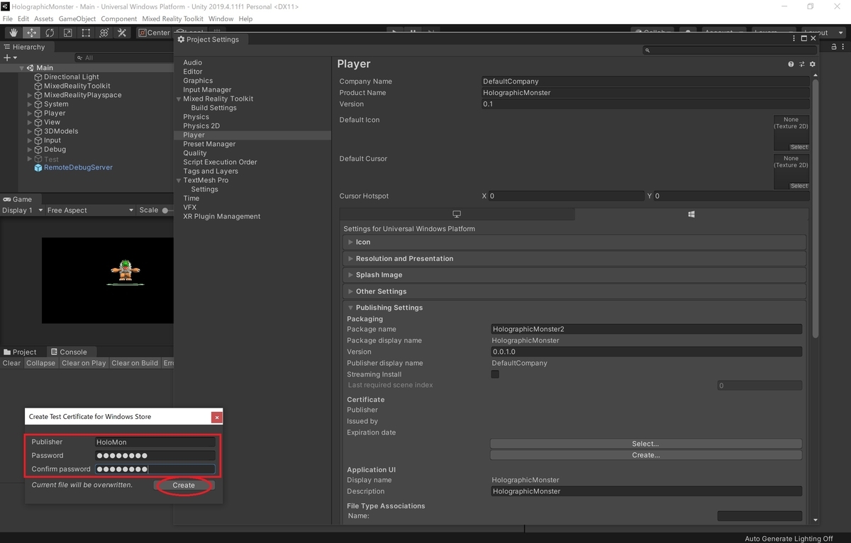Expand the 3DModels object in Hierarchy
The width and height of the screenshot is (851, 543).
coord(30,131)
